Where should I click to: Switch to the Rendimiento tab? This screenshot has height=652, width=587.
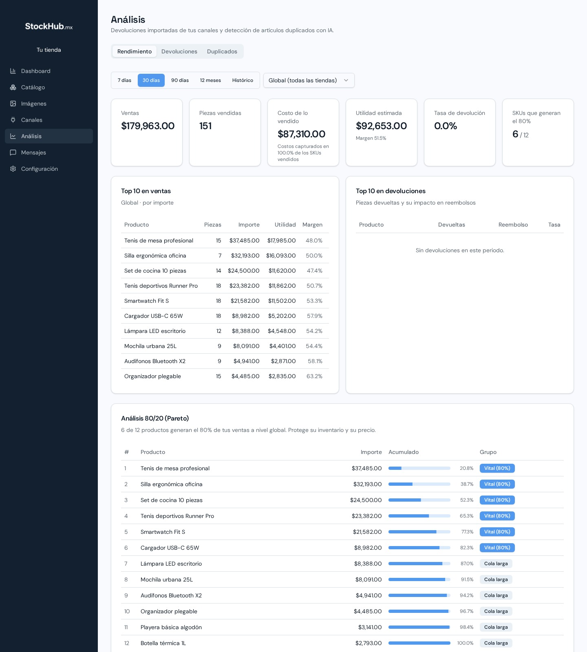[135, 51]
